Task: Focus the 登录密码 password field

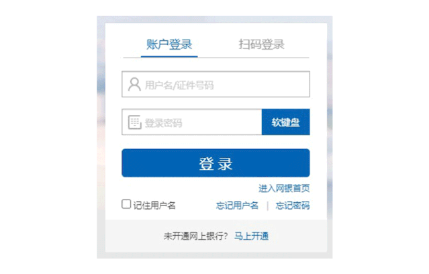Action: pos(192,122)
